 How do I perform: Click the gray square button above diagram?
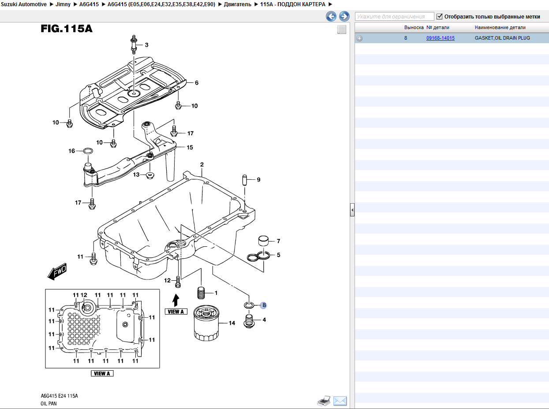(342, 30)
